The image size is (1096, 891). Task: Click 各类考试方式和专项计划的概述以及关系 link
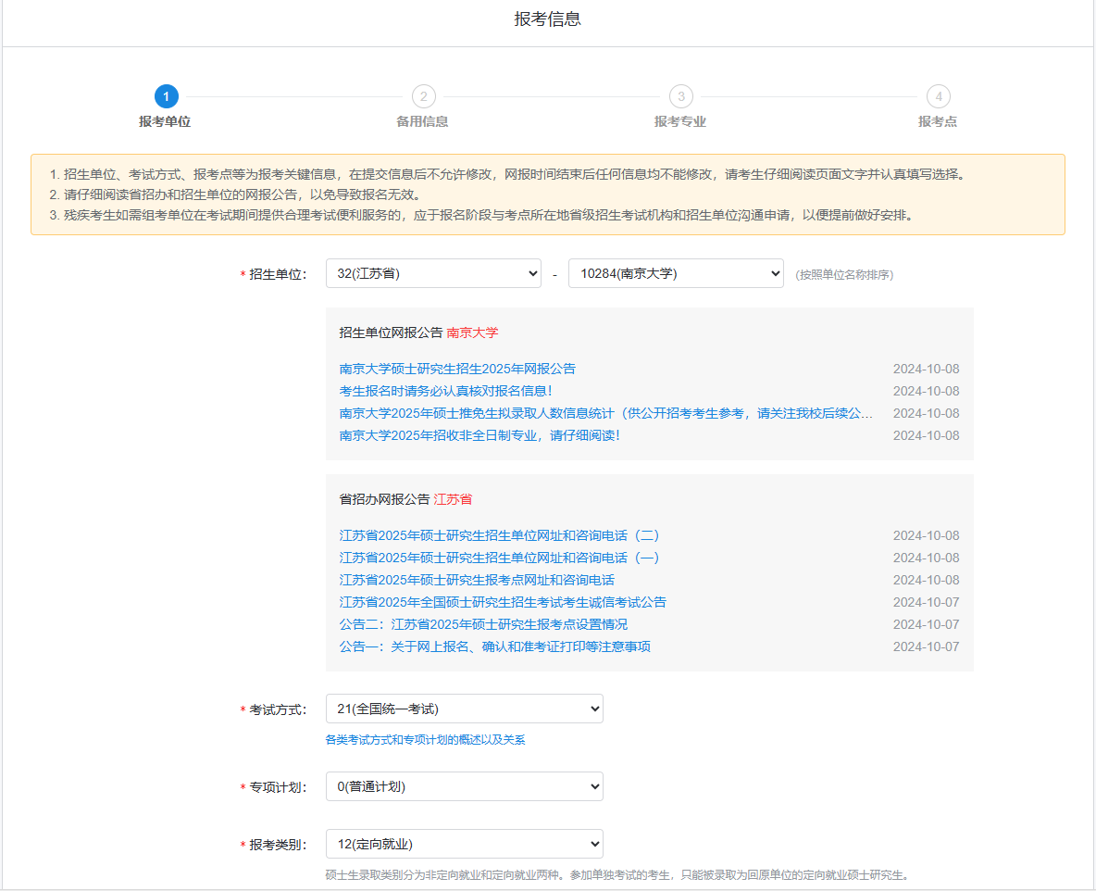tap(425, 740)
